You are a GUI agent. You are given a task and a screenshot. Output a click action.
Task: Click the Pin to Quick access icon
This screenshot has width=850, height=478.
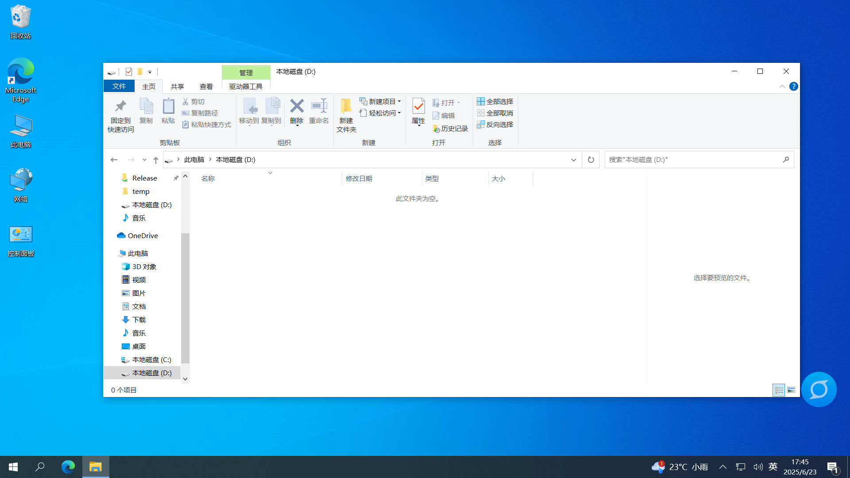pyautogui.click(x=120, y=115)
